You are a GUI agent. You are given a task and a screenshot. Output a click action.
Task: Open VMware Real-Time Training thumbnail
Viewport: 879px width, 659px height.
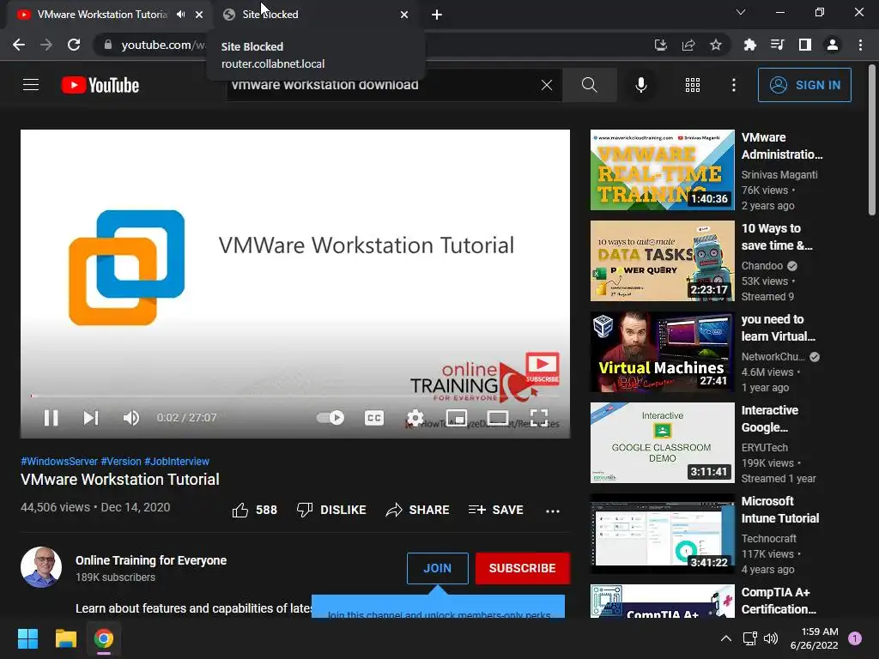[x=662, y=170]
